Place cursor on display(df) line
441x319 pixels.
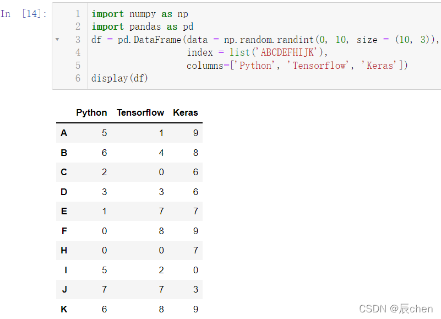pyautogui.click(x=119, y=78)
